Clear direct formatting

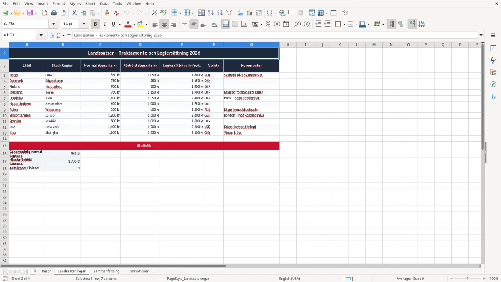[116, 13]
